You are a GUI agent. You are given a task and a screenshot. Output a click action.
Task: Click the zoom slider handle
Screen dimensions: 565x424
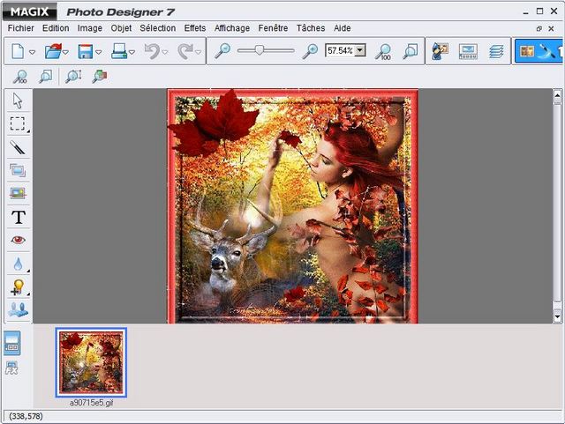point(260,50)
